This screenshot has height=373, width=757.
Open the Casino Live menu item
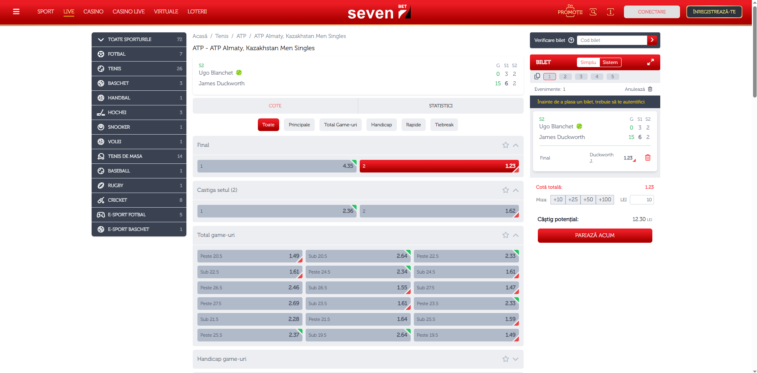pos(128,12)
